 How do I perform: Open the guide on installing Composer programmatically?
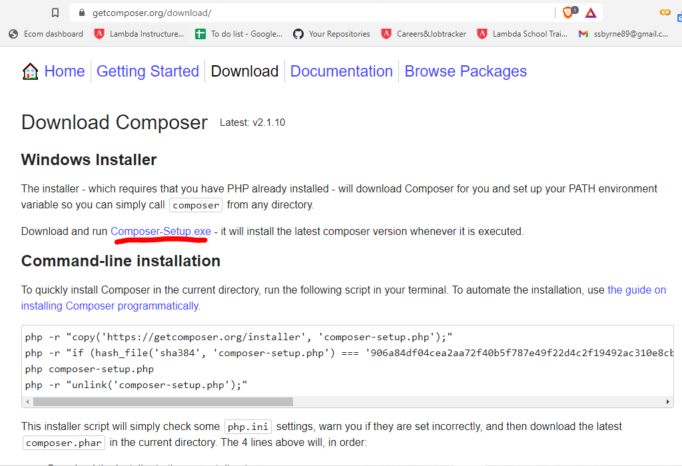click(x=344, y=298)
